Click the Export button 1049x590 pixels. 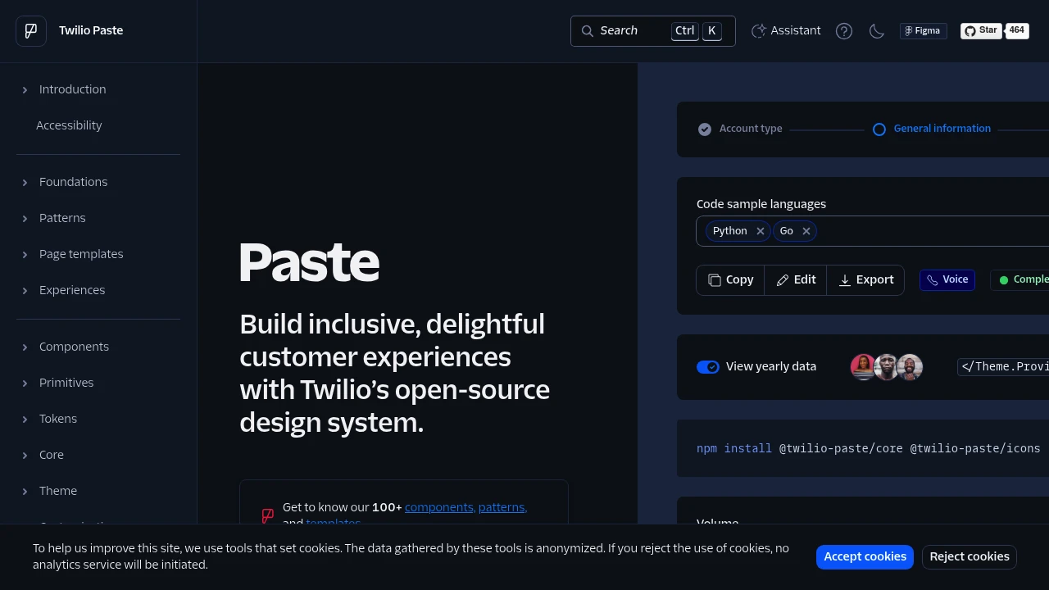865,280
